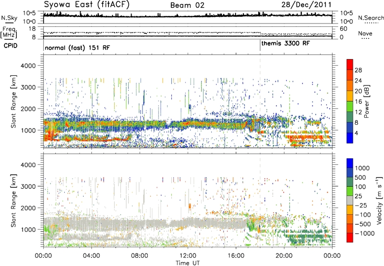Image resolution: width=384 pixels, height=266 pixels.
Task: Select 'themis 3300 RF' CPID text
Action: [x=286, y=44]
